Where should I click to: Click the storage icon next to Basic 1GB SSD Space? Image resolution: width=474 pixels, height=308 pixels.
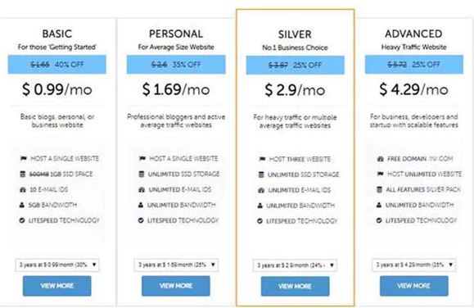point(22,174)
